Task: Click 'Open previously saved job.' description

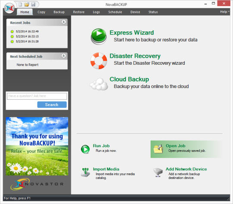Action: tap(187, 151)
